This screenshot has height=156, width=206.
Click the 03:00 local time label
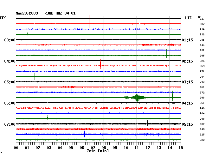pyautogui.click(x=10, y=40)
